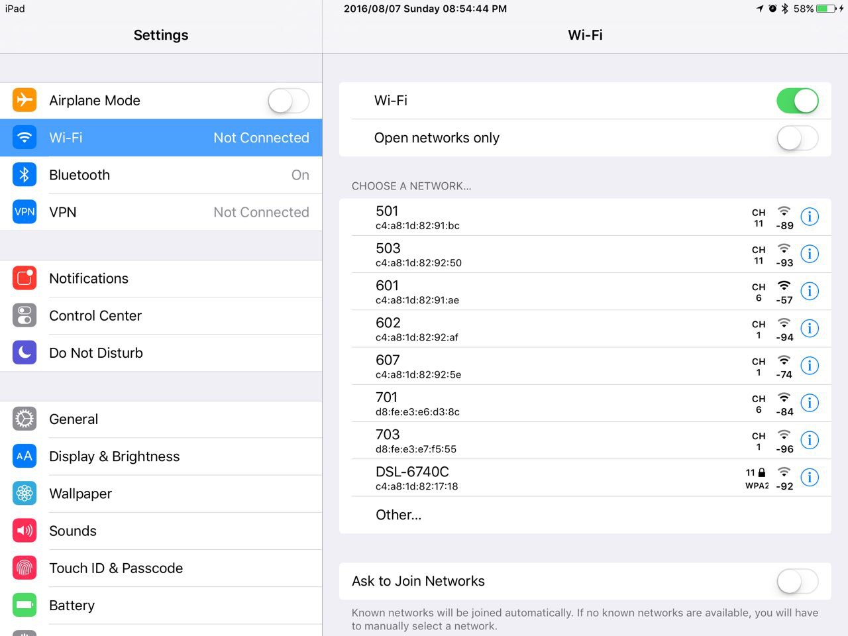Viewport: 848px width, 636px height.
Task: Tap the VPN icon in sidebar
Action: [25, 212]
